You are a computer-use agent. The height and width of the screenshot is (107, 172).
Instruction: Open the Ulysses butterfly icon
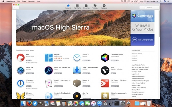21,96
